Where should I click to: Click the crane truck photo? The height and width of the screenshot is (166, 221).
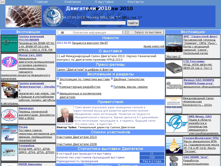coord(9,90)
